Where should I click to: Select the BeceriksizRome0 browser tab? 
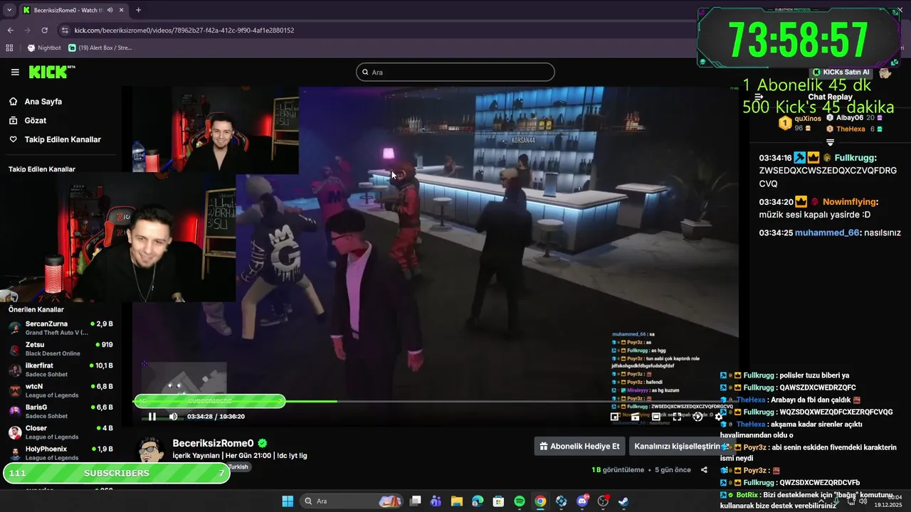coord(73,10)
